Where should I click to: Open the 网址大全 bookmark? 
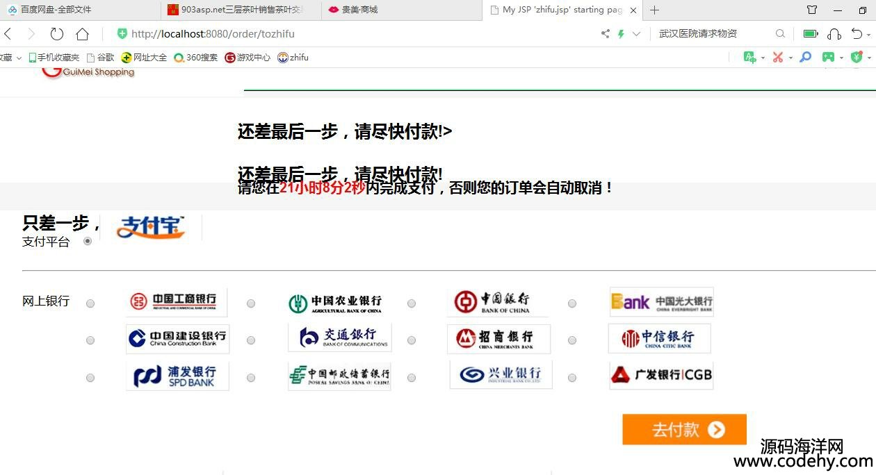(x=144, y=58)
